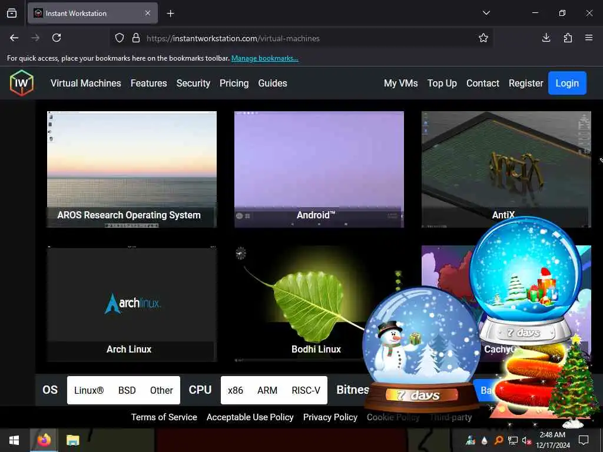Click the padlock site security icon
The width and height of the screenshot is (603, 452).
tap(136, 38)
